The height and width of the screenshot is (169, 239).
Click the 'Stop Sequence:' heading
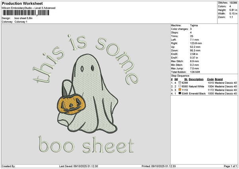(x=180, y=76)
